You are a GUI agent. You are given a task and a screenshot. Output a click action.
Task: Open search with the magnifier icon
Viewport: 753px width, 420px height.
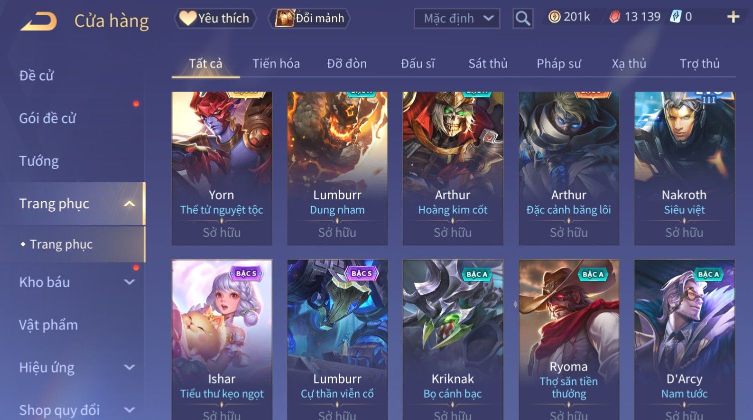523,18
